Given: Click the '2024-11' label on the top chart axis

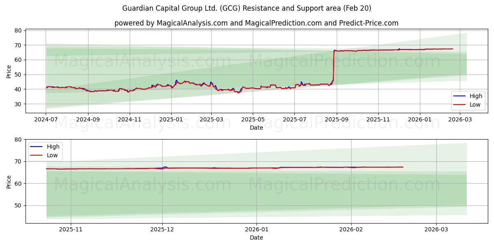Looking at the screenshot, I should [130, 119].
